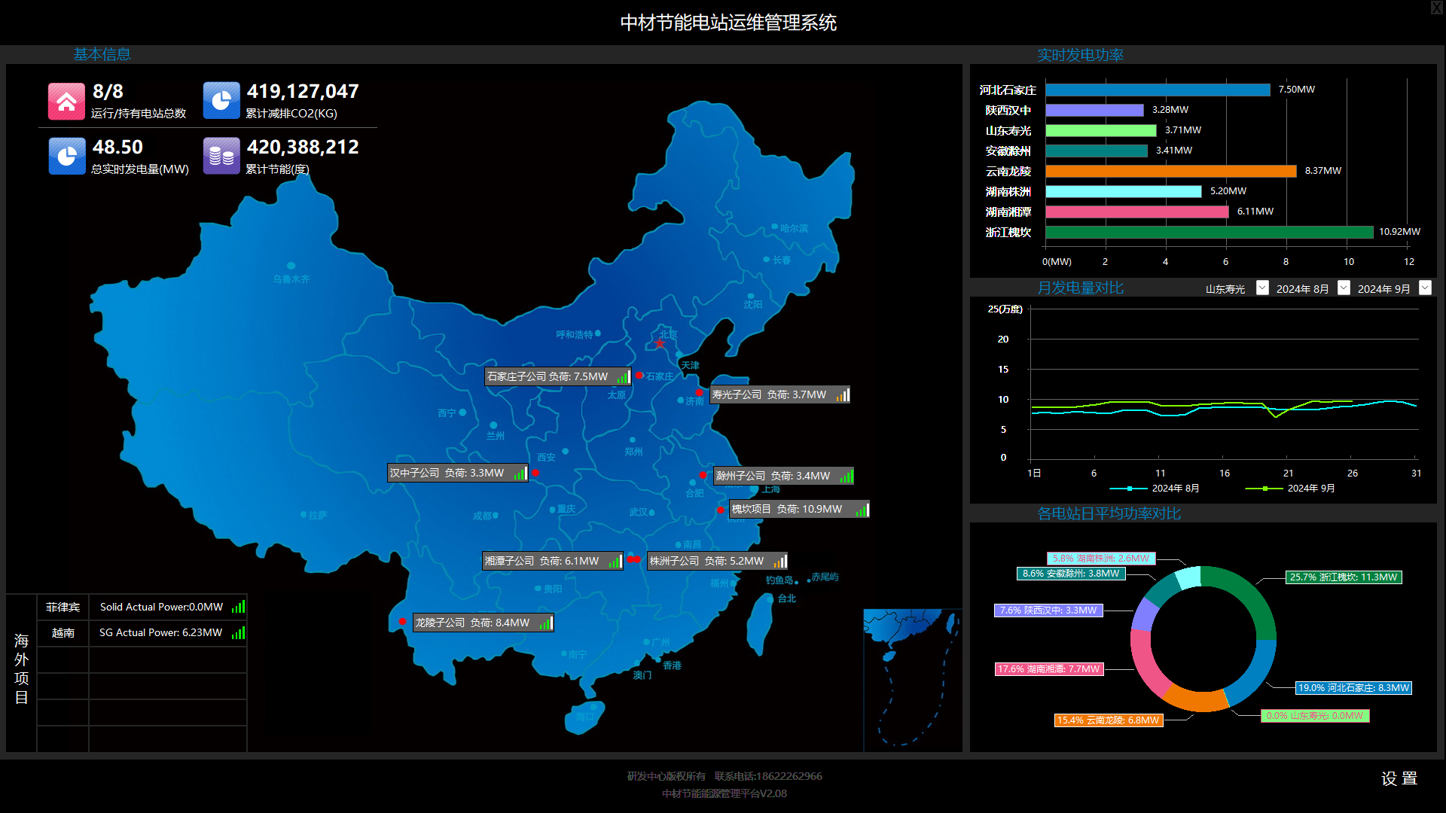Click 寿光子公司 负荷 3.7MW label
Screen dimensions: 1446x813
(x=779, y=394)
